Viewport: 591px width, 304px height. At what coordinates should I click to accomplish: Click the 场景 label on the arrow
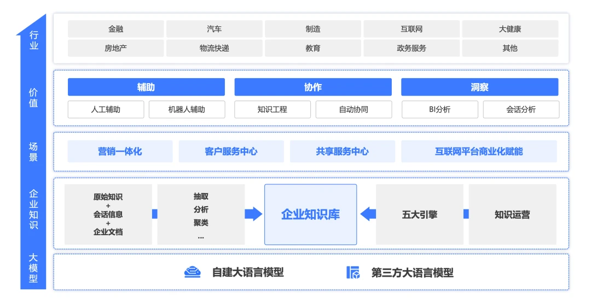tap(33, 152)
